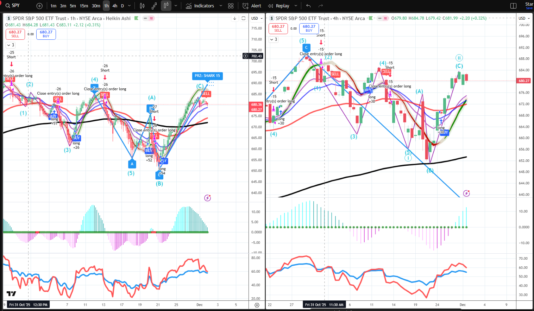Screen dimensions: 534x311
Task: Open the SPY symbol search
Action: (x=13, y=6)
